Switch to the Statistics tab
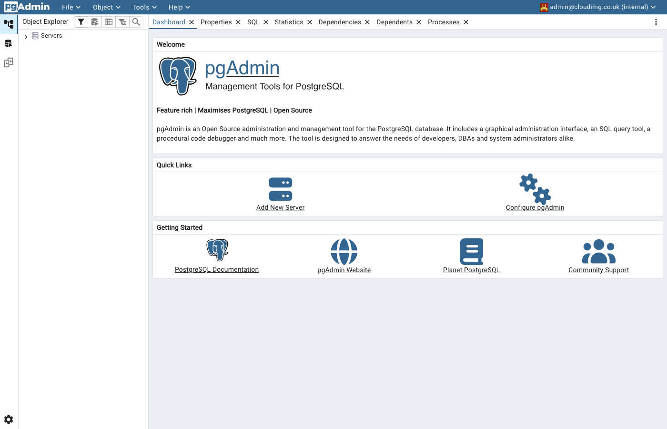The height and width of the screenshot is (429, 667). [x=290, y=22]
